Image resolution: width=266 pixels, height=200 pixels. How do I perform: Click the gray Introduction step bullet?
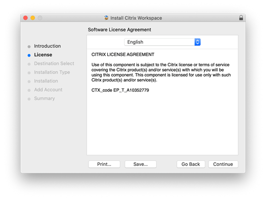[29, 46]
